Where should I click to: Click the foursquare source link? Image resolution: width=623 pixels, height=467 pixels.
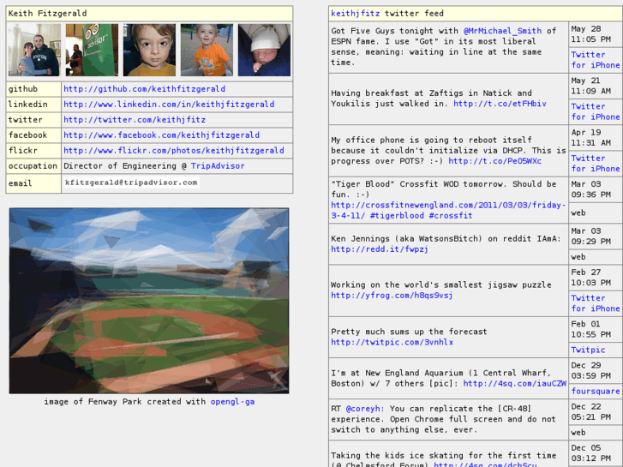(596, 391)
